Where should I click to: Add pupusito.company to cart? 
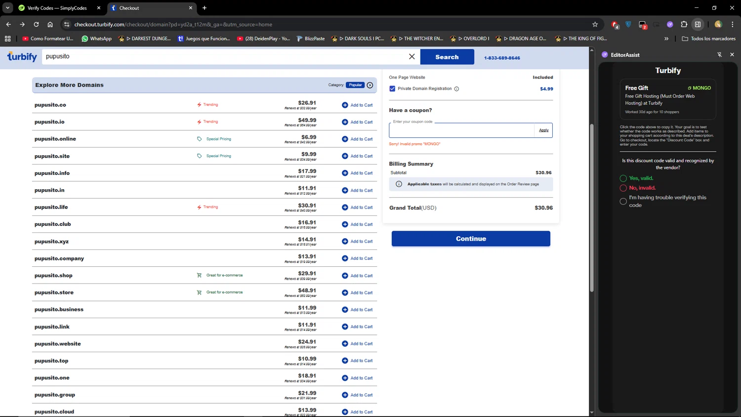[357, 258]
